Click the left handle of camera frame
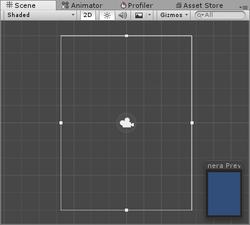This screenshot has width=250, height=225. (x=61, y=123)
